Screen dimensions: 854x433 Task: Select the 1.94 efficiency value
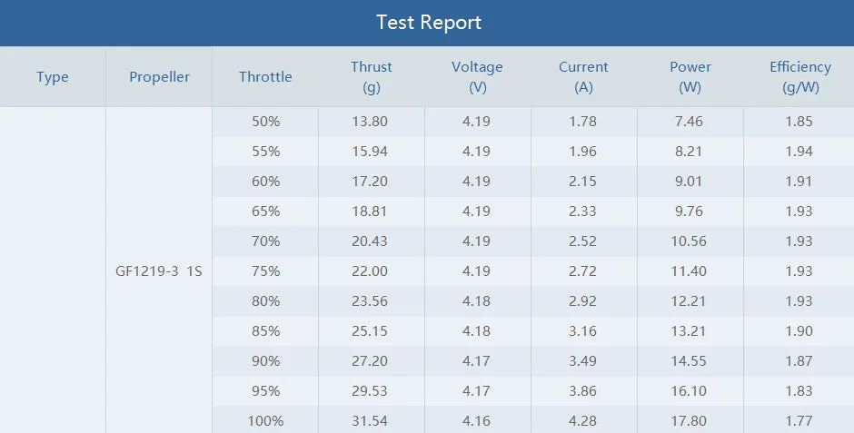tap(799, 152)
